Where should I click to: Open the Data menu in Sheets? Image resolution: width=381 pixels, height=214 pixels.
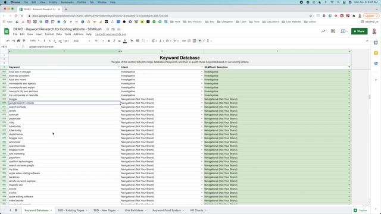(59, 34)
